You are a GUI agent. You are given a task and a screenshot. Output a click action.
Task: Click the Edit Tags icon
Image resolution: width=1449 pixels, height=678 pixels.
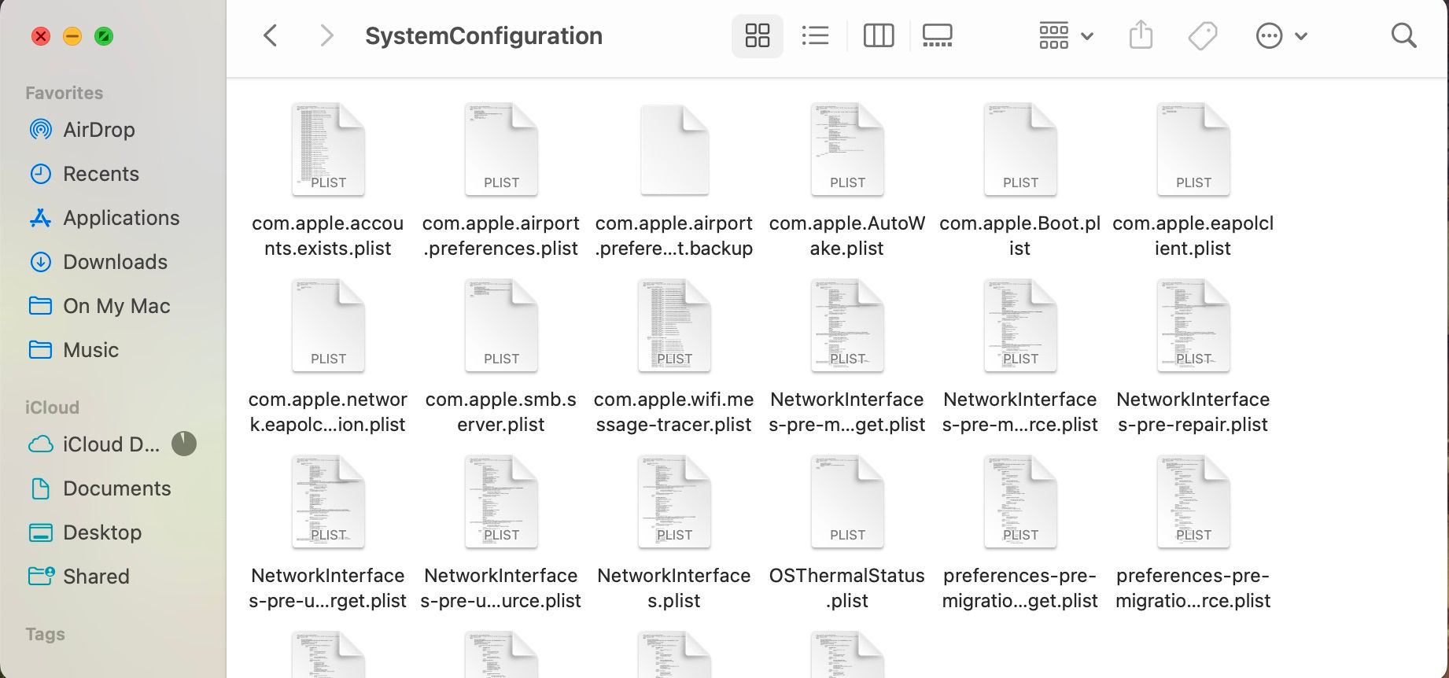pos(1202,35)
